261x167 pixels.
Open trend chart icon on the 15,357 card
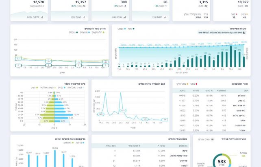(85, 17)
